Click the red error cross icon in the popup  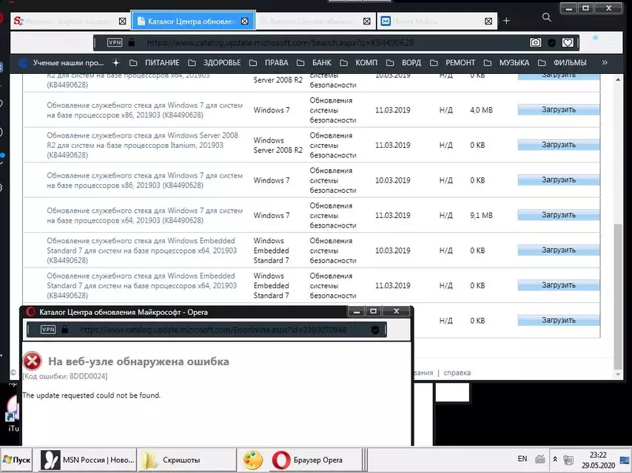click(33, 361)
